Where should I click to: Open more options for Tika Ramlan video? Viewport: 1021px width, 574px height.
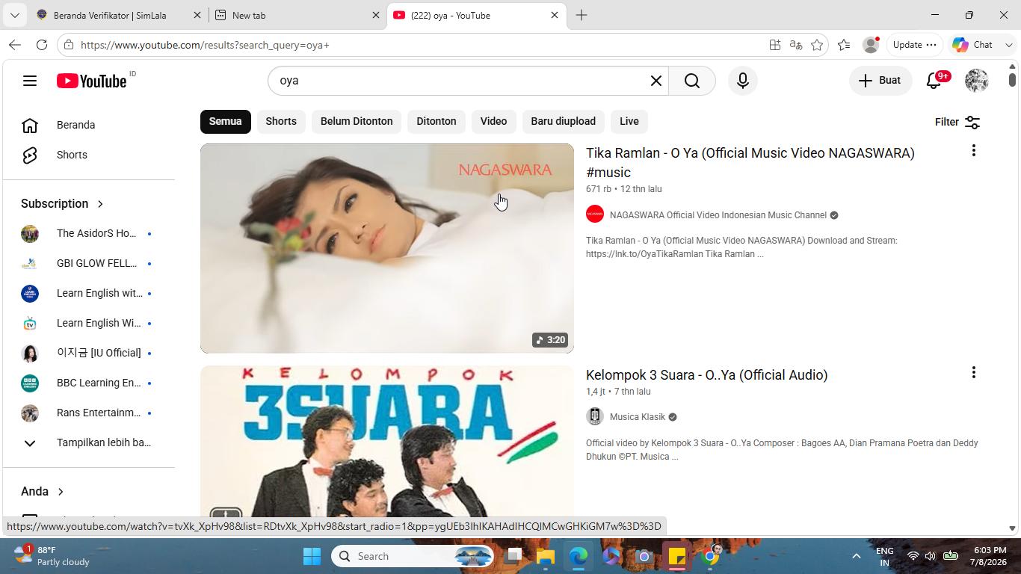point(973,151)
